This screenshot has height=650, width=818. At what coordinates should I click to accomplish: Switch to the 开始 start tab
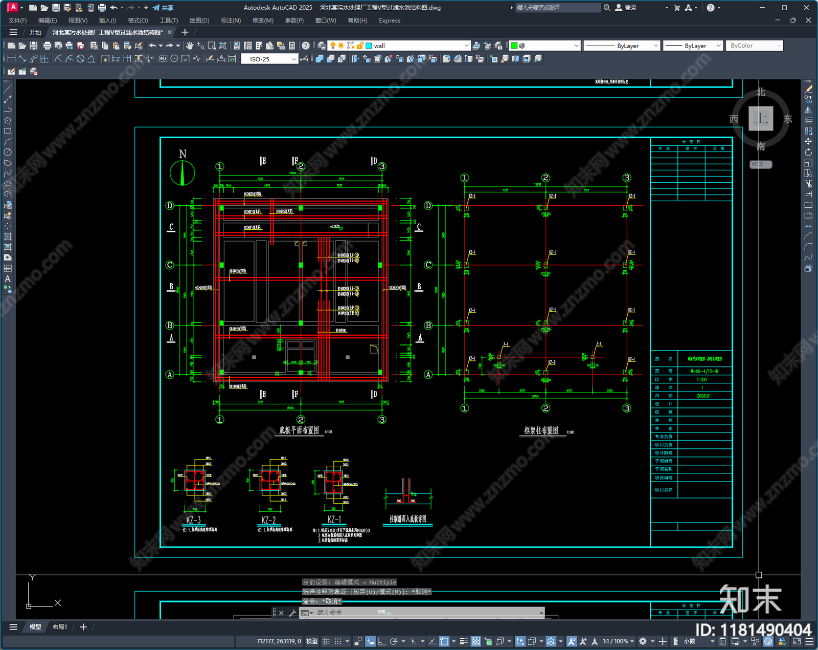click(x=35, y=32)
